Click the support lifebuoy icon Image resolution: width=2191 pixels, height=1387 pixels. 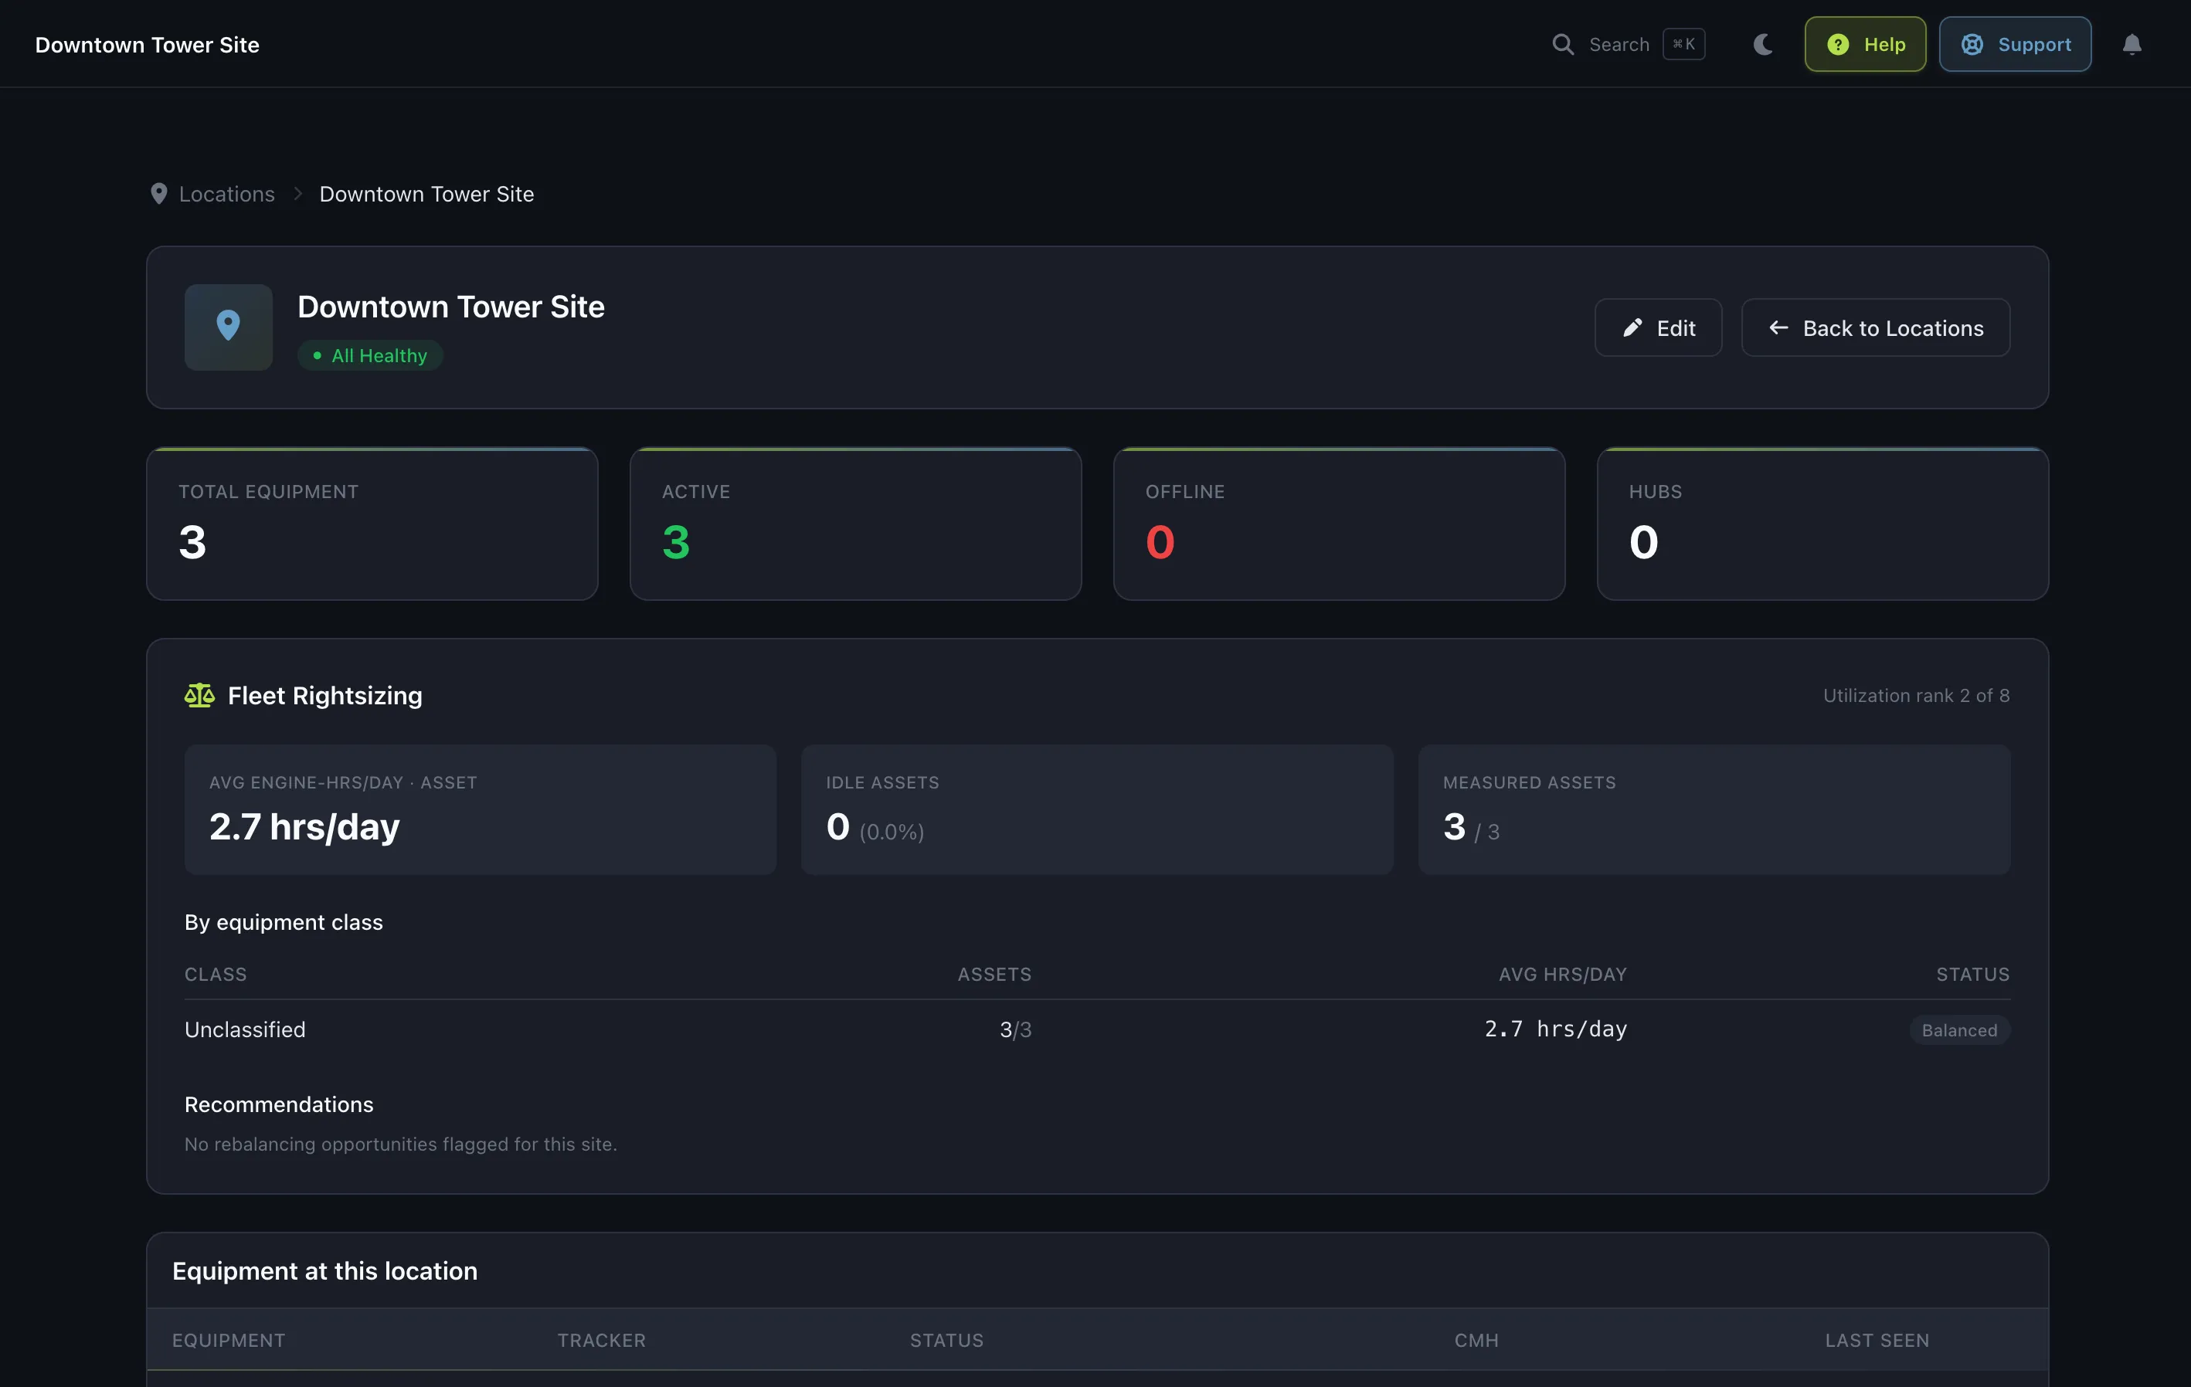[x=1972, y=45]
